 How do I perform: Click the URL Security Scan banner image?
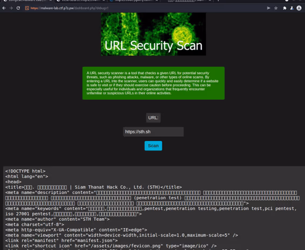coord(153,34)
